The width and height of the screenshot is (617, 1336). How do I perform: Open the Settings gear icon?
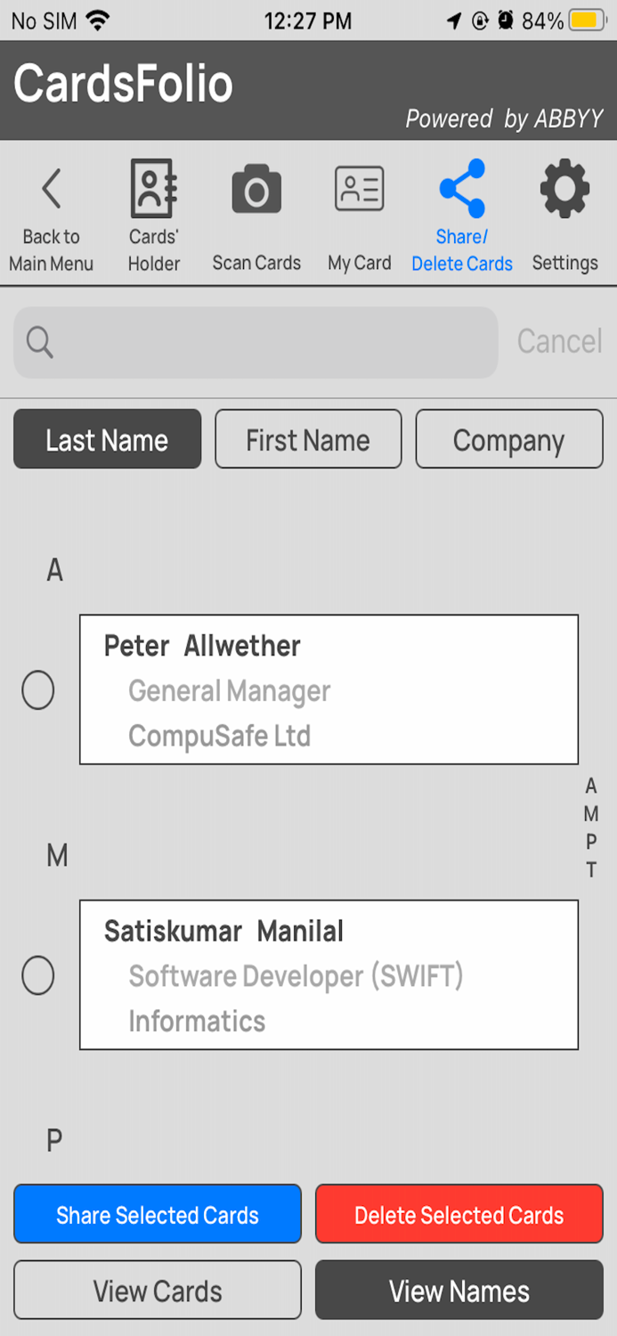pyautogui.click(x=564, y=189)
